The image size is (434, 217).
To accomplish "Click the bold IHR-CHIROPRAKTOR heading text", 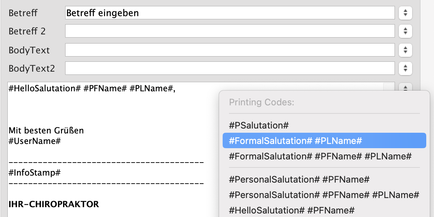I will pyautogui.click(x=54, y=204).
